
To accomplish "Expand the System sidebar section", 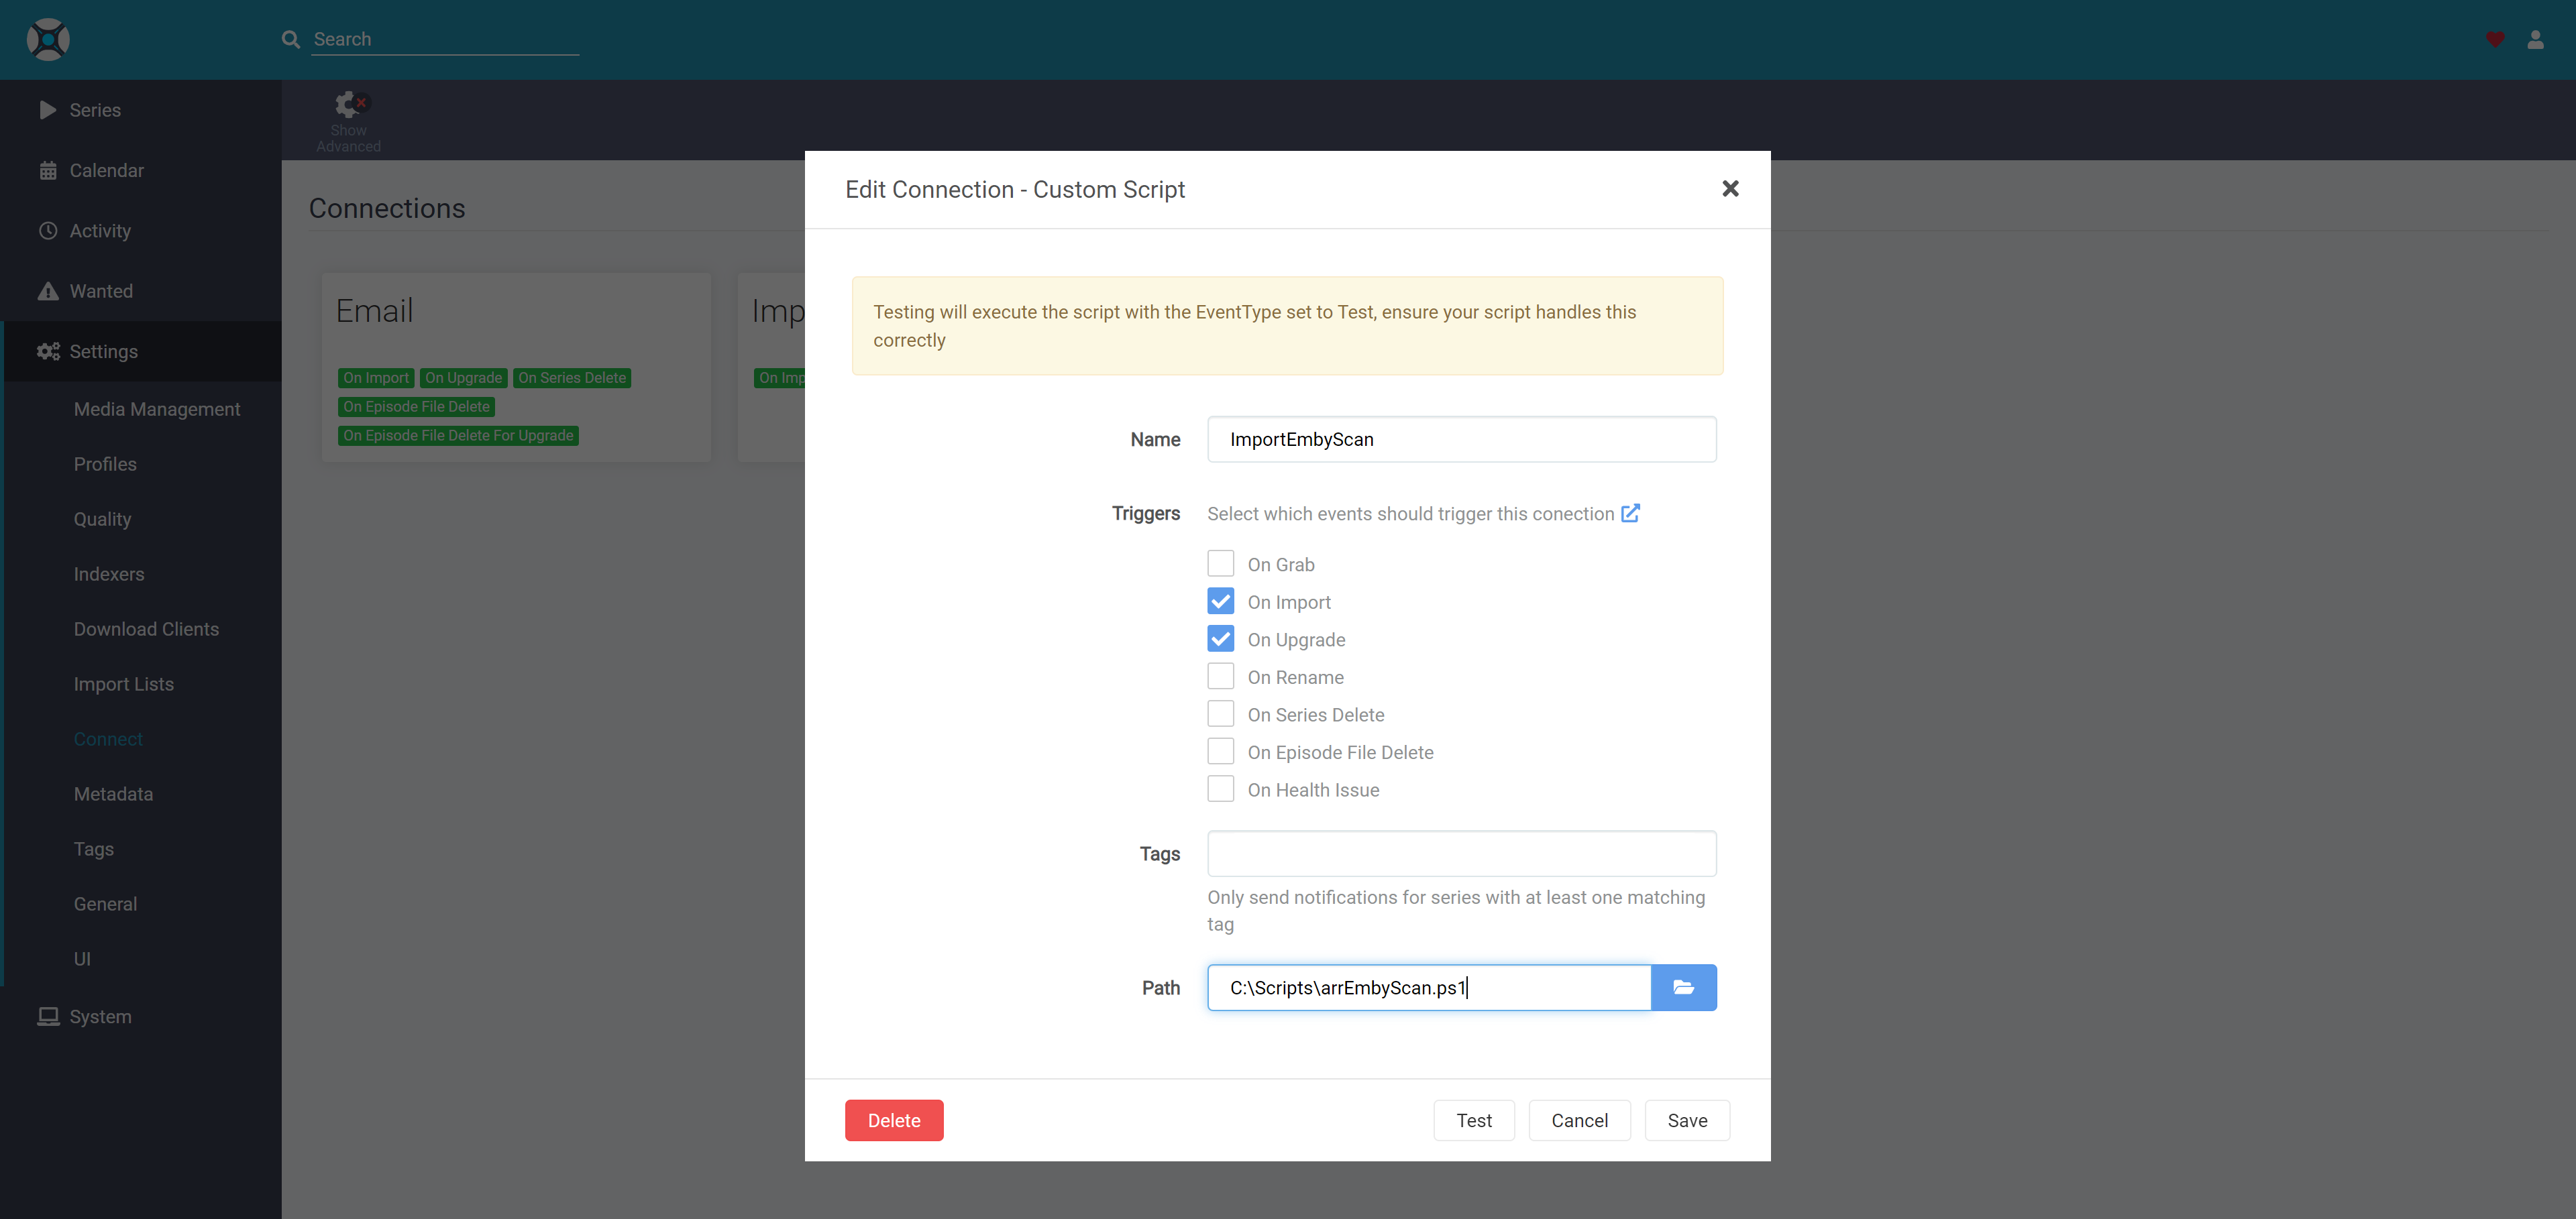I will (100, 1016).
